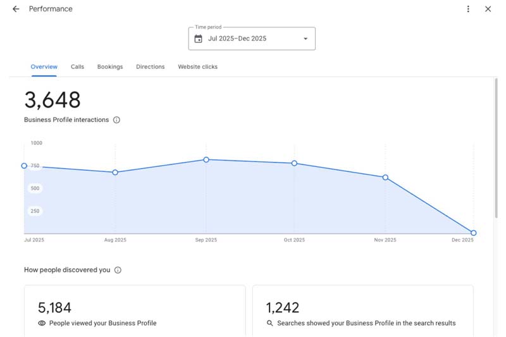Select the Nov 2025 chart data point
The width and height of the screenshot is (506, 337).
pyautogui.click(x=385, y=178)
